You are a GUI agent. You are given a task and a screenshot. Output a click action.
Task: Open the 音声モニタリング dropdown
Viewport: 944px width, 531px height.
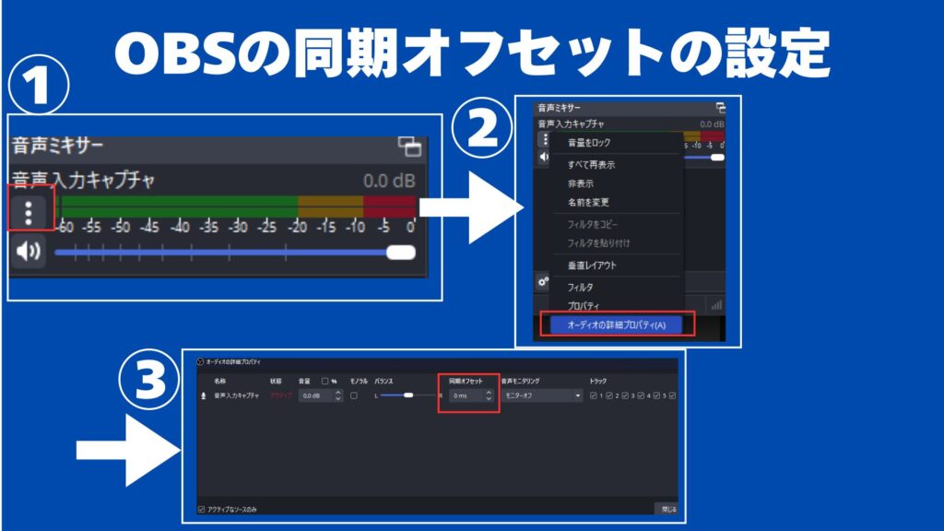click(542, 395)
